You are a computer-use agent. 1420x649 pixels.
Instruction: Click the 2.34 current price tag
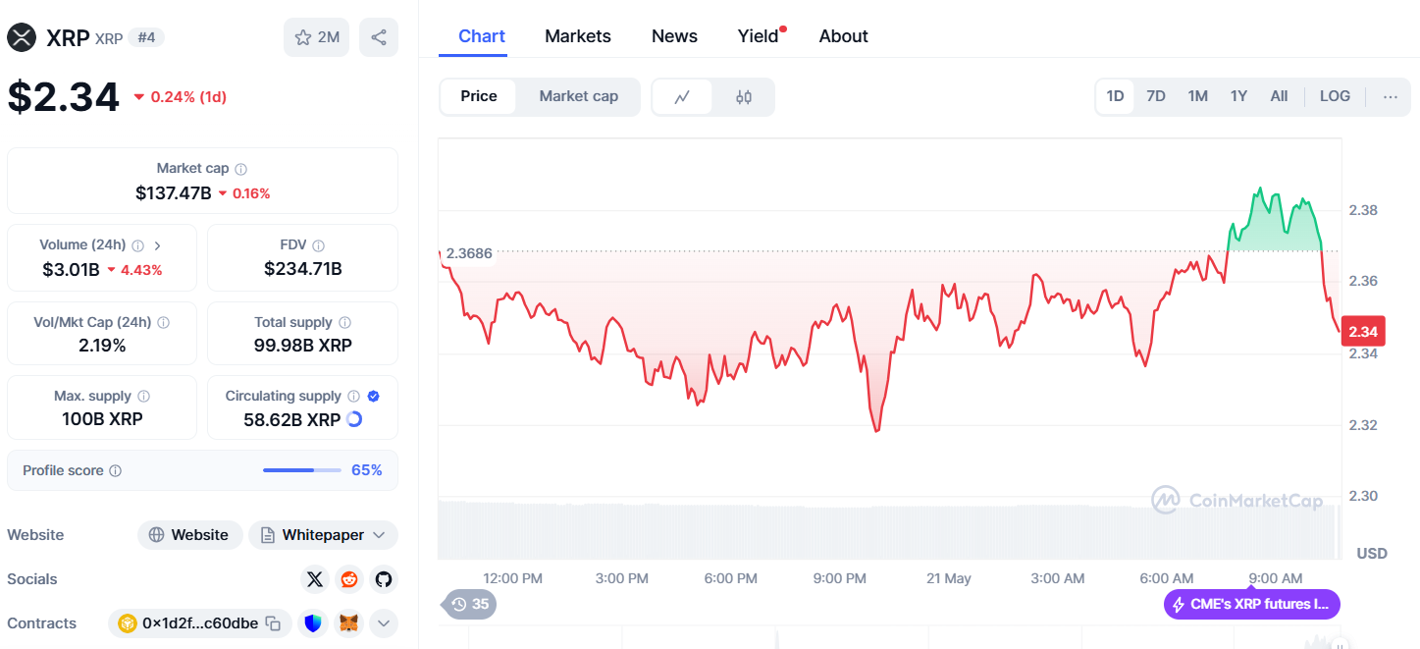(1363, 332)
